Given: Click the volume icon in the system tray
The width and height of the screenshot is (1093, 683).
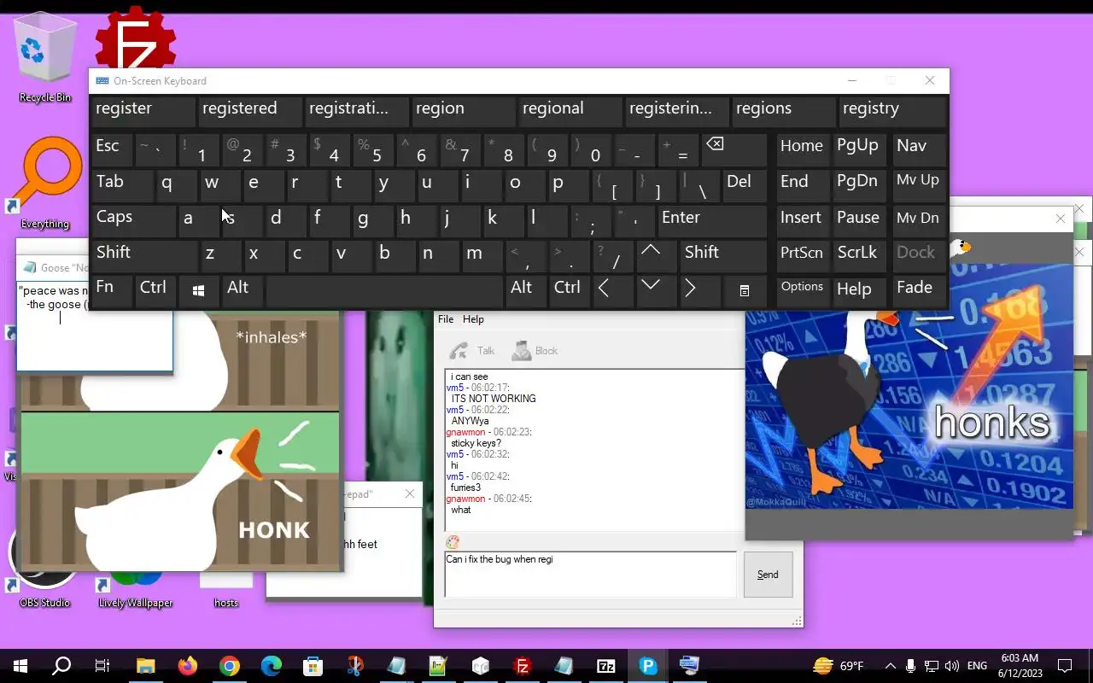Looking at the screenshot, I should [x=952, y=666].
